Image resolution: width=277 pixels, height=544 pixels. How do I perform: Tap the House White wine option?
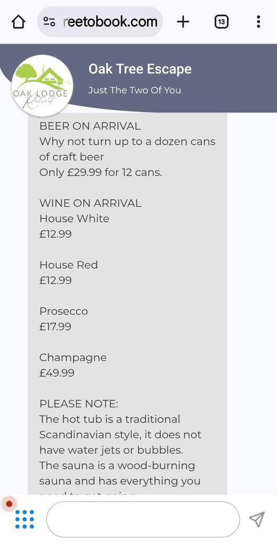click(x=74, y=226)
